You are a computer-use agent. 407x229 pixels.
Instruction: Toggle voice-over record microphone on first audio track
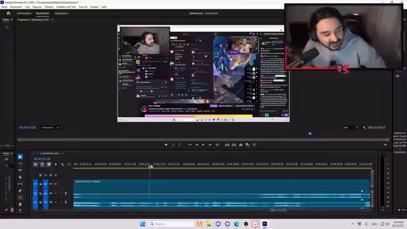click(66, 193)
